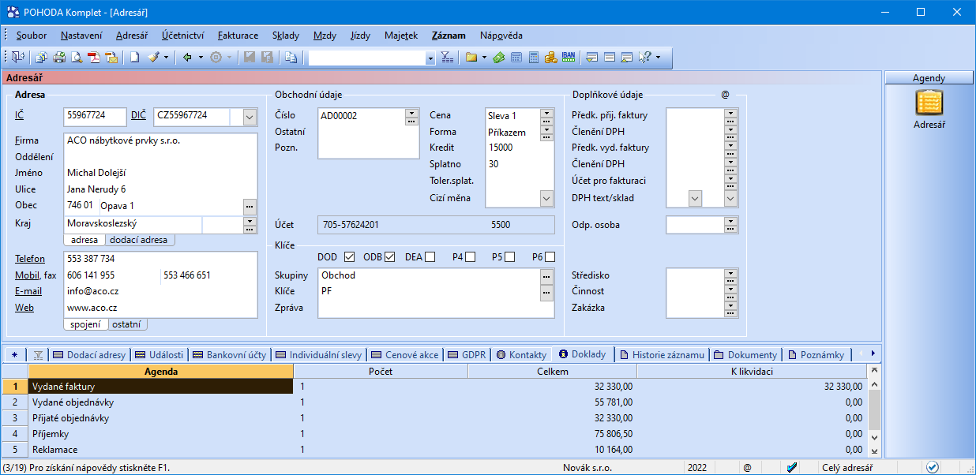976x475 pixels.
Task: Open the Cena Sleva 1 dropdown button
Action: [546, 112]
